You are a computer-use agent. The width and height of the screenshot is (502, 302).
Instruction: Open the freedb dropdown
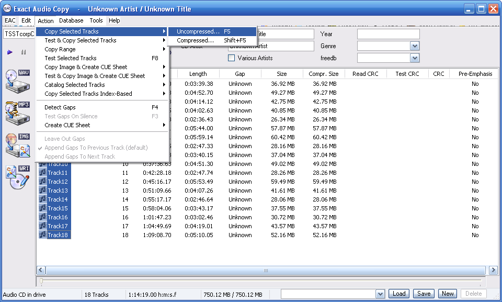415,58
